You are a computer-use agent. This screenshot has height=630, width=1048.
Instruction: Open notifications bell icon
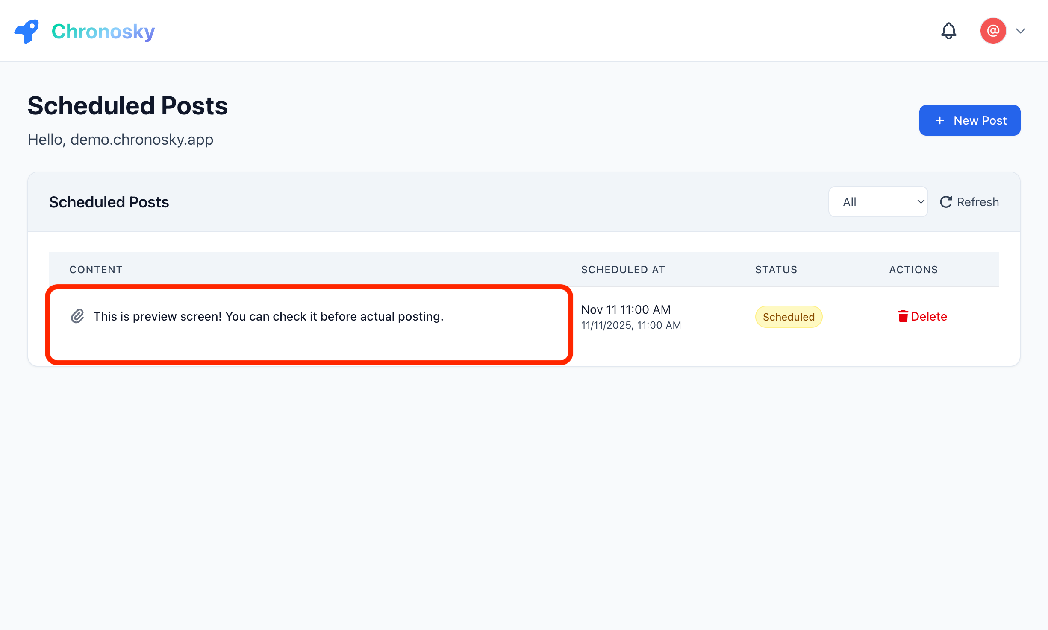948,31
